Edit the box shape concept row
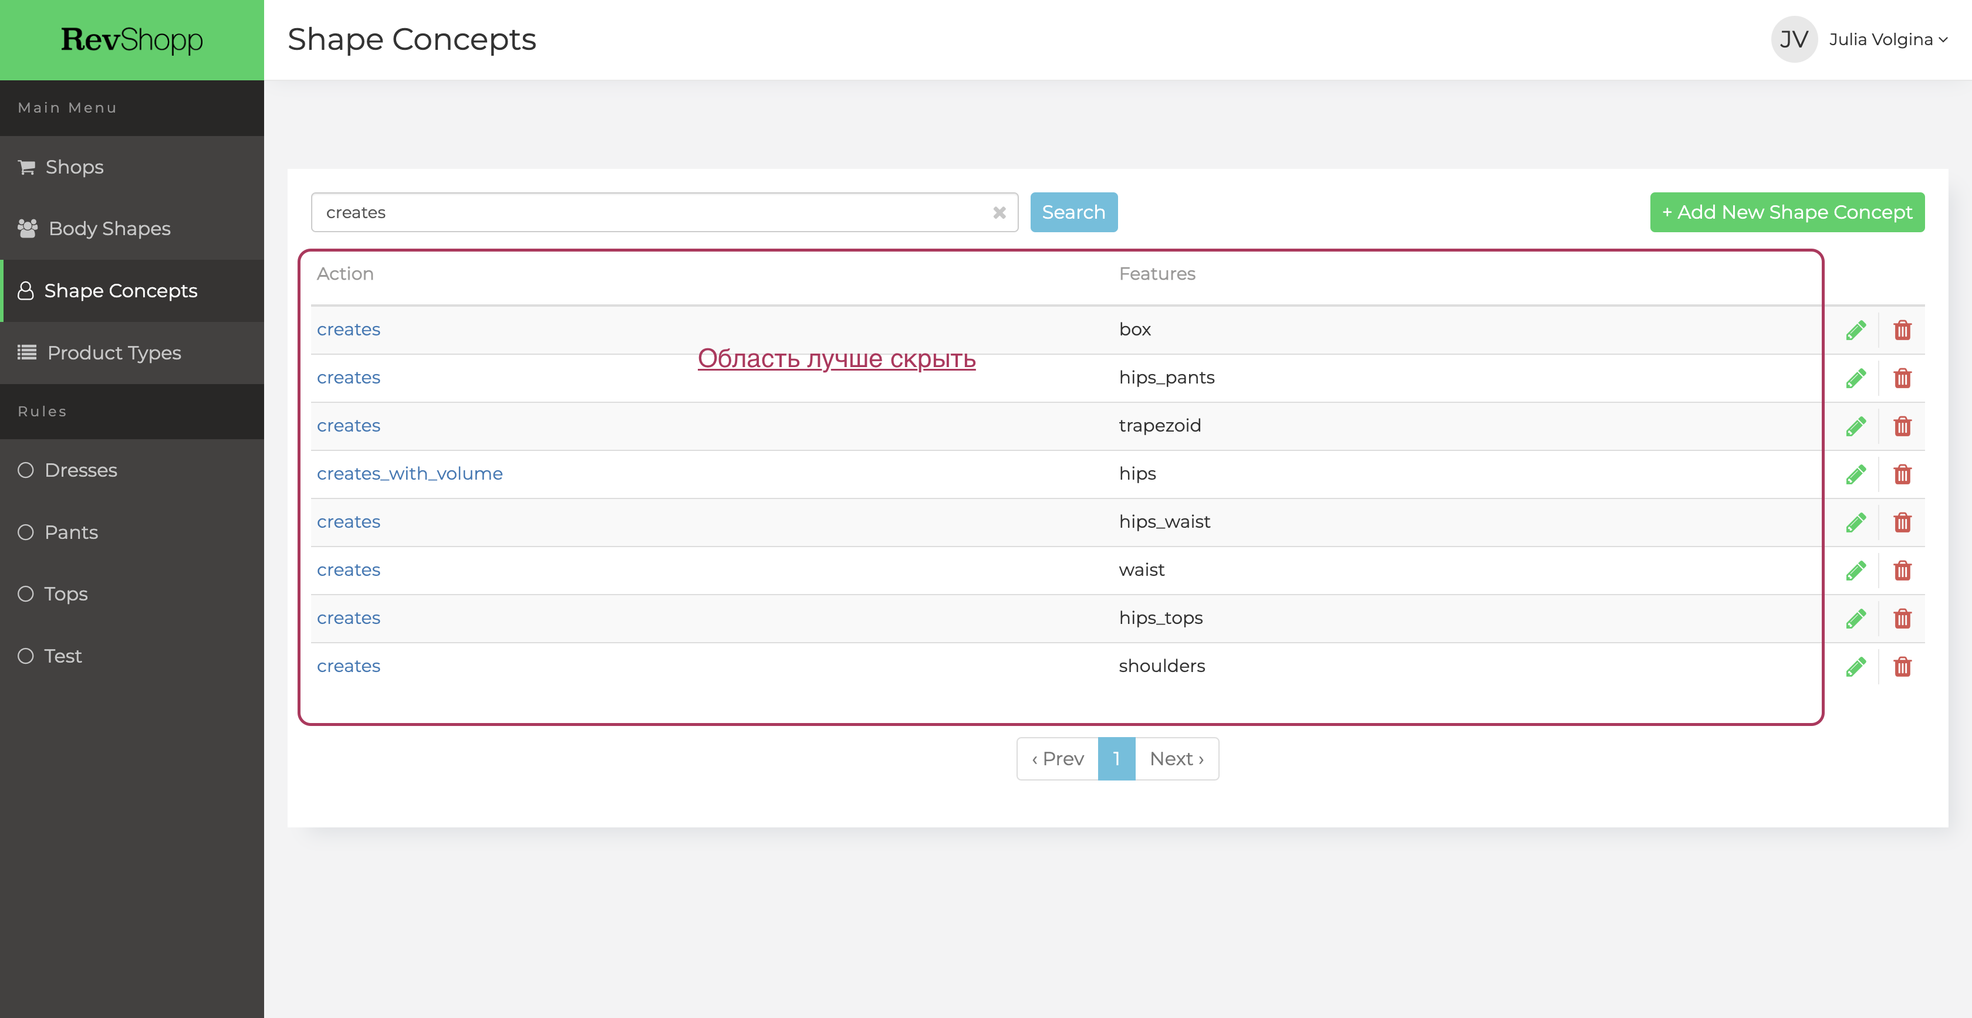The image size is (1972, 1018). click(x=1856, y=330)
